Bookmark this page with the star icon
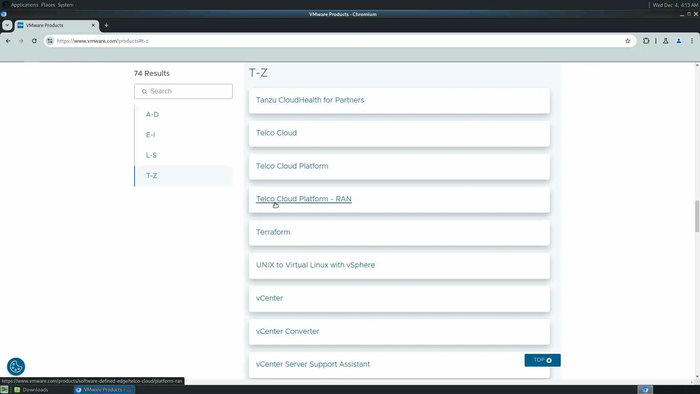This screenshot has width=700, height=394. point(627,41)
